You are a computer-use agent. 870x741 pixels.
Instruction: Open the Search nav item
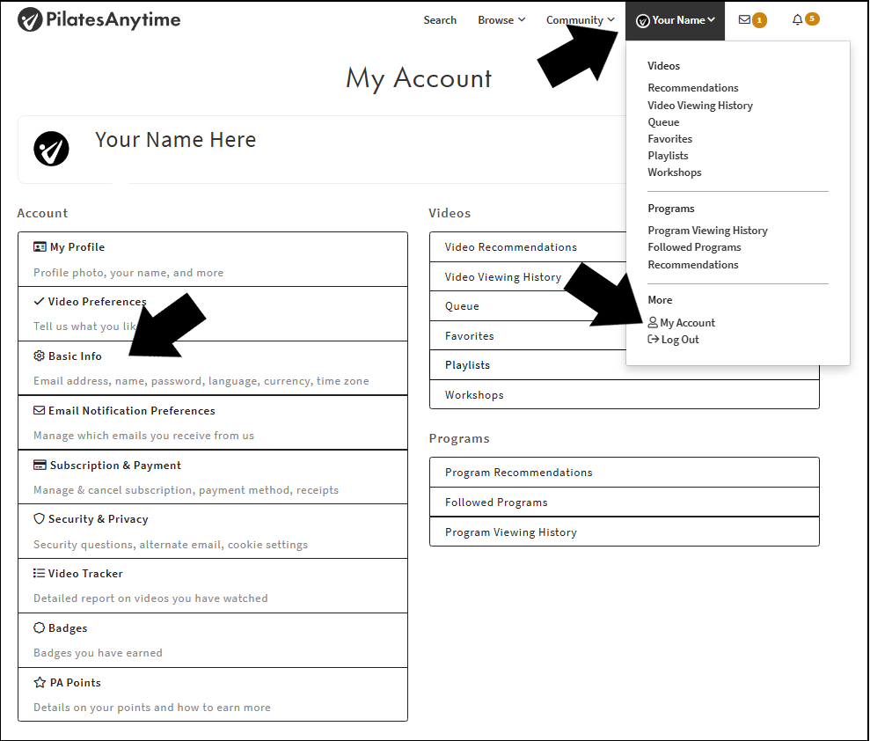[x=440, y=20]
